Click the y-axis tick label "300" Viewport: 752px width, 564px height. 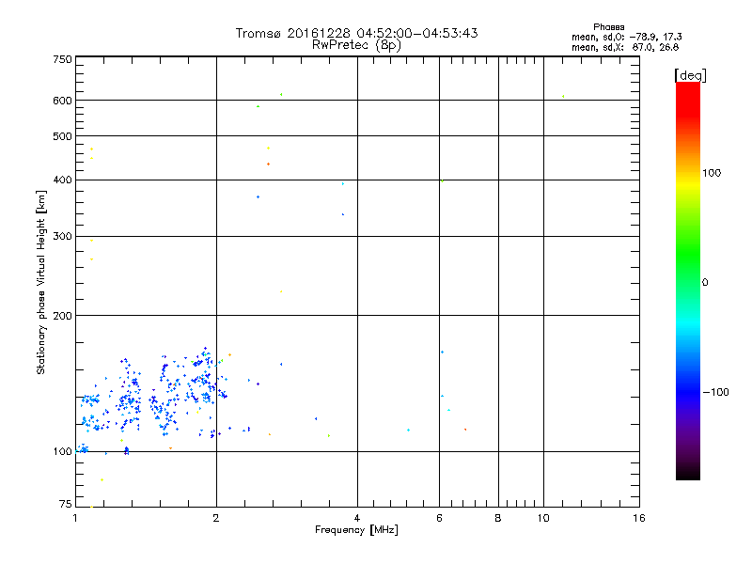click(62, 237)
